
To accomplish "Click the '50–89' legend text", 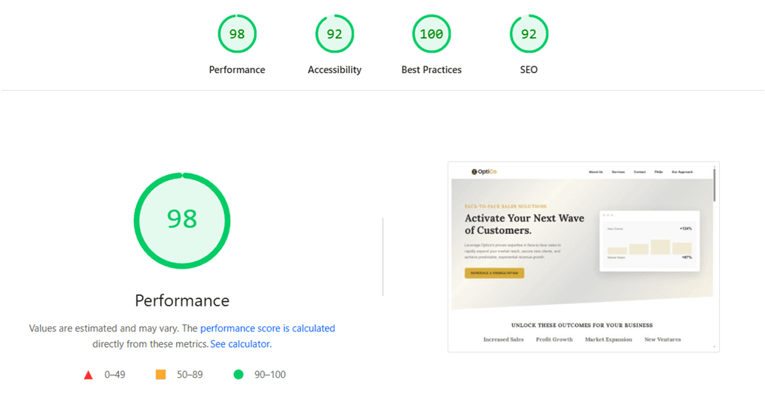I will click(x=190, y=374).
